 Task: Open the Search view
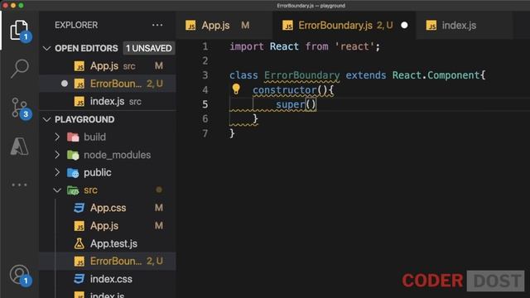click(x=20, y=69)
